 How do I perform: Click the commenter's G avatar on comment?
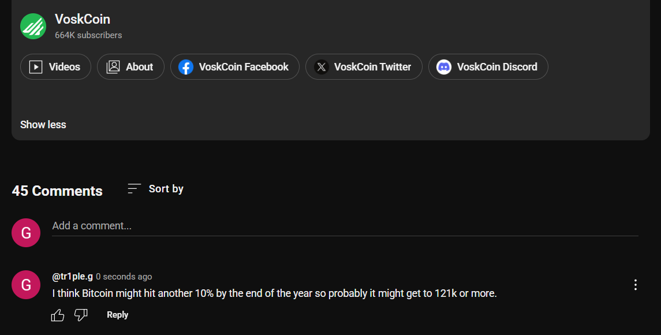tap(26, 285)
